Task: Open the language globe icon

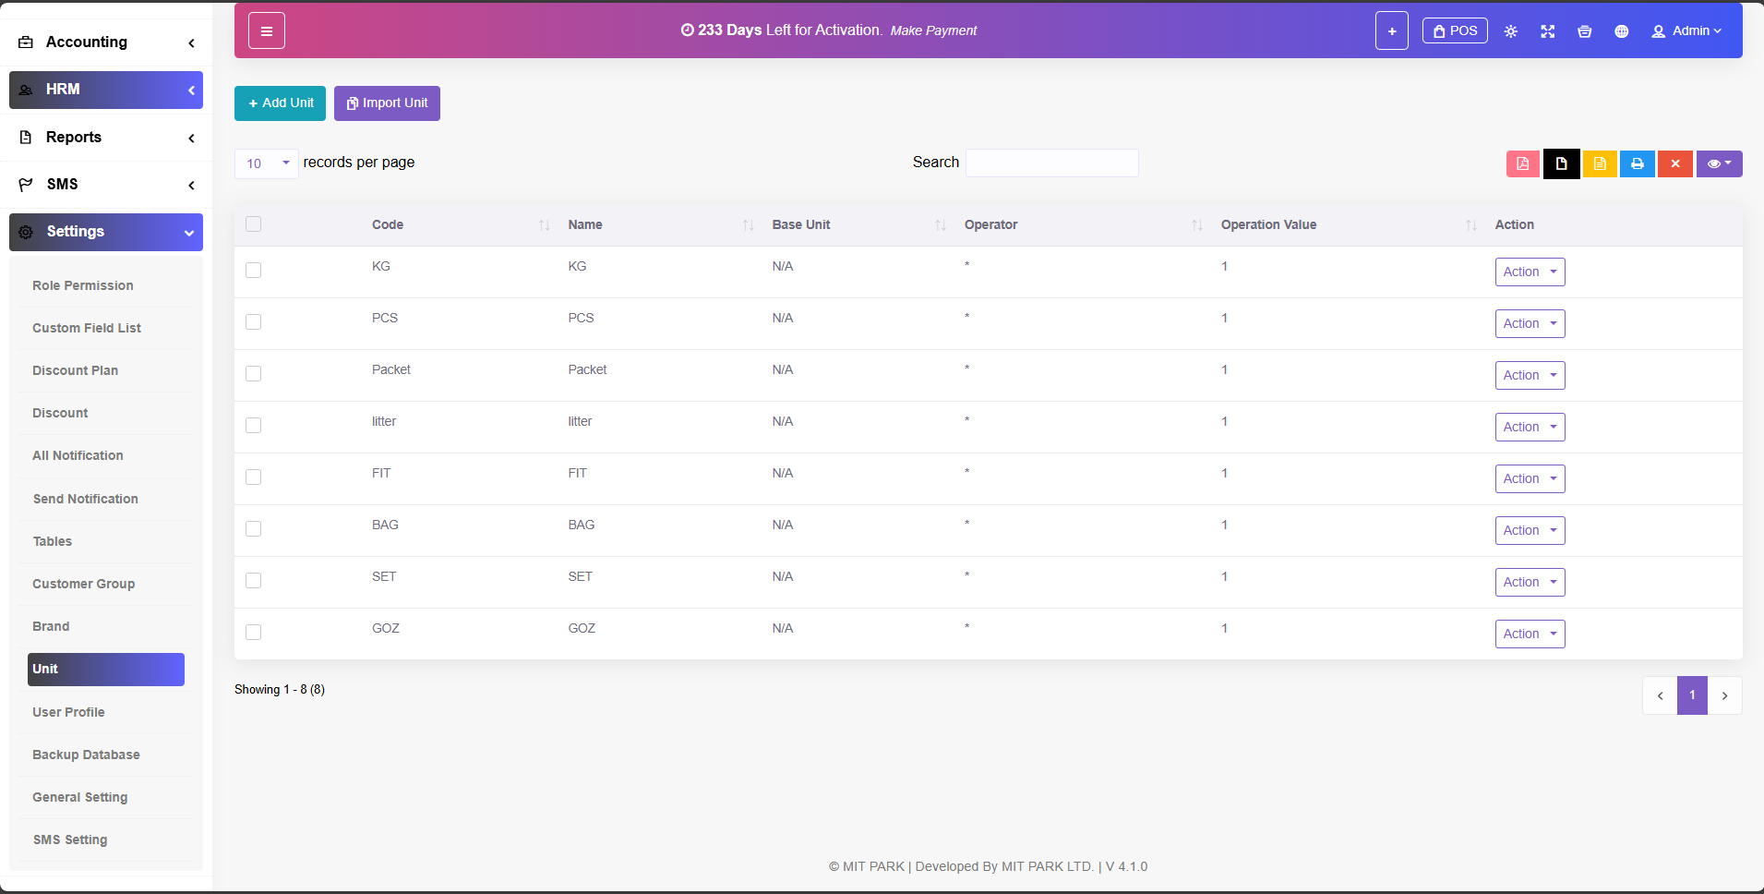Action: 1621,31
